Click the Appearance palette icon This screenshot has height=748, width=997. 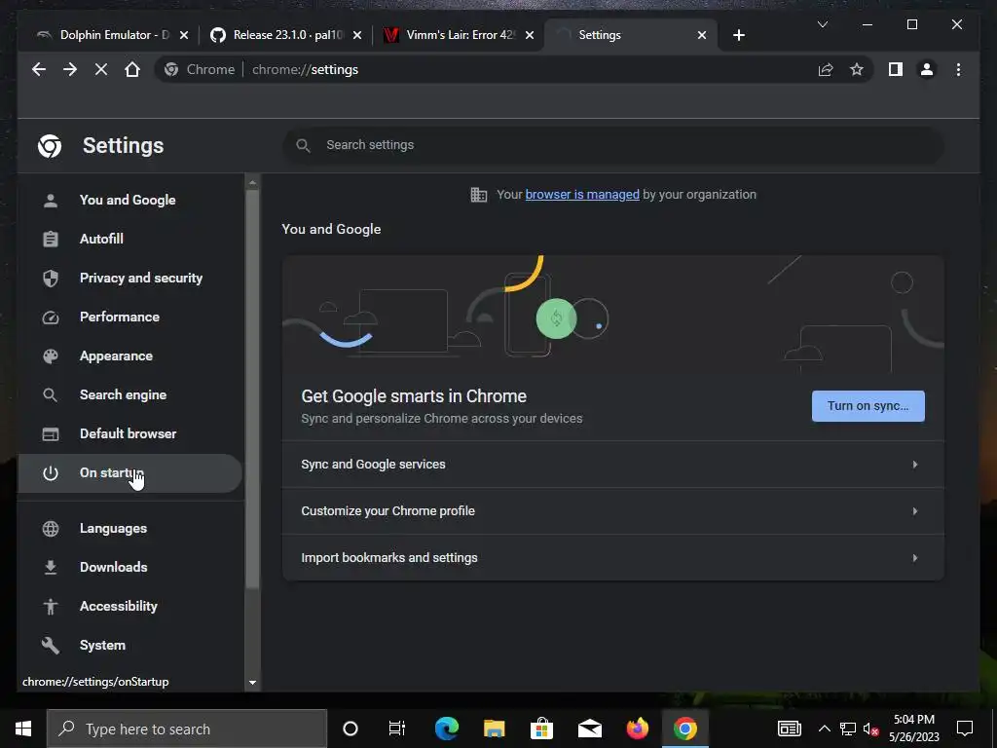[51, 356]
